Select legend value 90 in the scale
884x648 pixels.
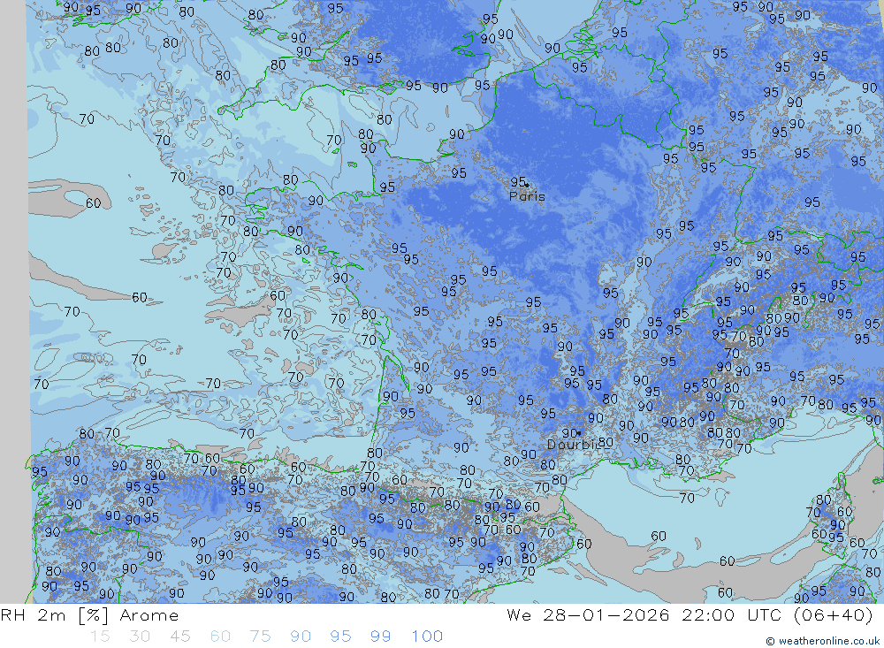click(300, 637)
